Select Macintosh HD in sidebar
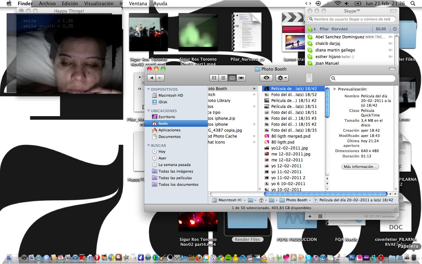 (170, 95)
